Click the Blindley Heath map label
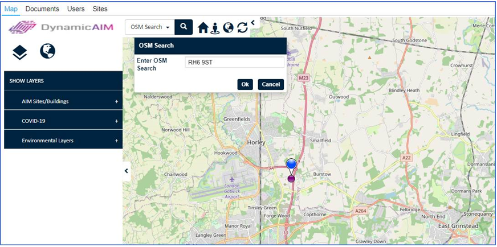Screen dimensions: 497x247 click(404, 90)
